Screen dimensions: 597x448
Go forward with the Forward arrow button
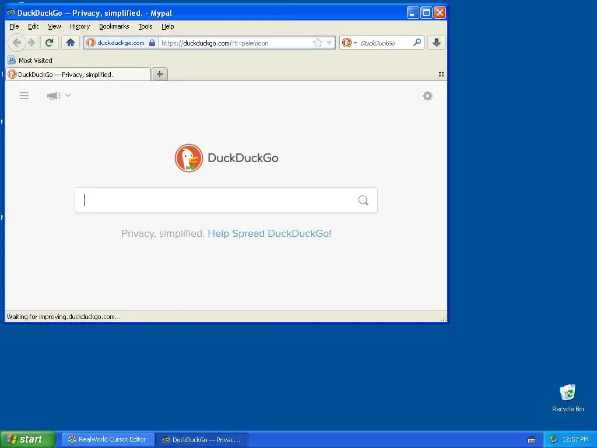(32, 43)
